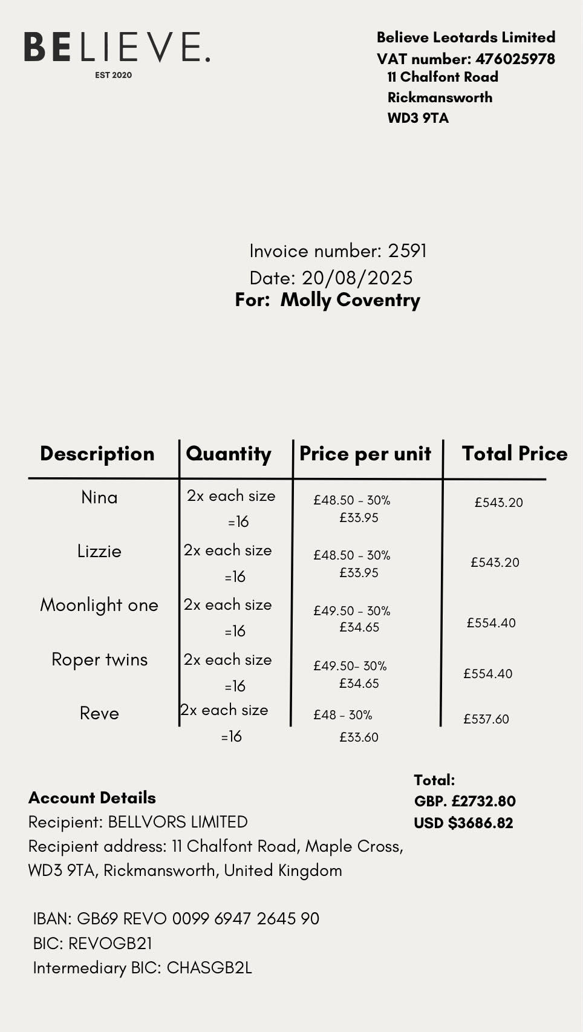Image resolution: width=583 pixels, height=1032 pixels.
Task: Click the customer name Molly Coventry
Action: pos(350,300)
